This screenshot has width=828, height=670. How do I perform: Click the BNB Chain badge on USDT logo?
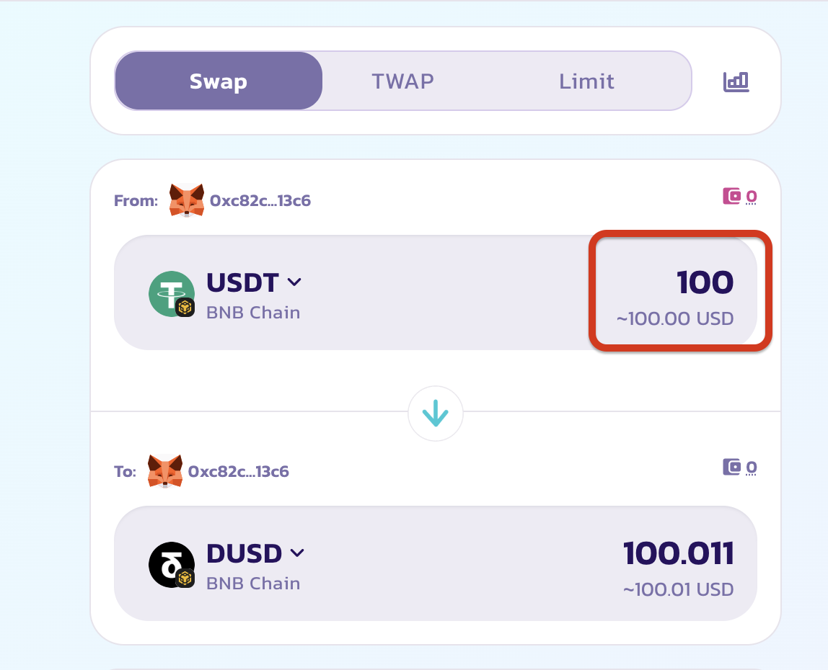click(185, 308)
